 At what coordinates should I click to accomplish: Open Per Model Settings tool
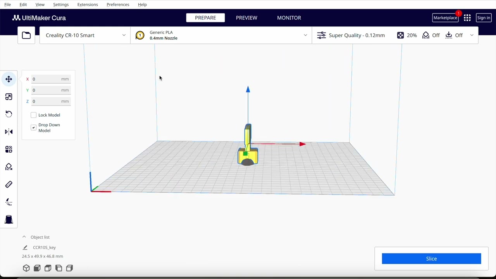(9, 150)
